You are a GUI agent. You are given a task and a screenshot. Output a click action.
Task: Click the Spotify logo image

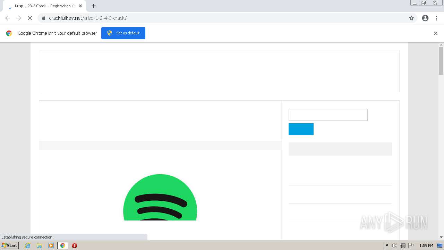[x=160, y=197]
